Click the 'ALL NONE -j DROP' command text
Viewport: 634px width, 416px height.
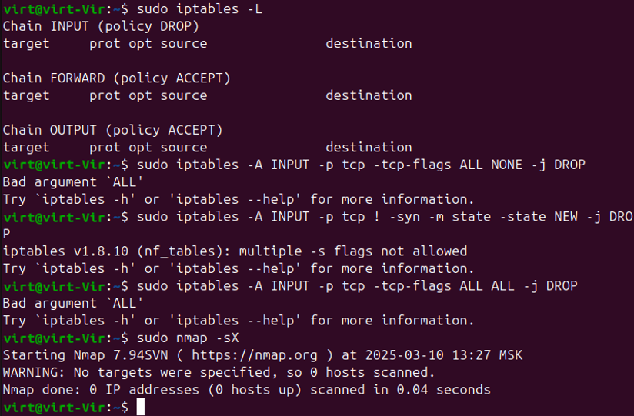tap(522, 165)
